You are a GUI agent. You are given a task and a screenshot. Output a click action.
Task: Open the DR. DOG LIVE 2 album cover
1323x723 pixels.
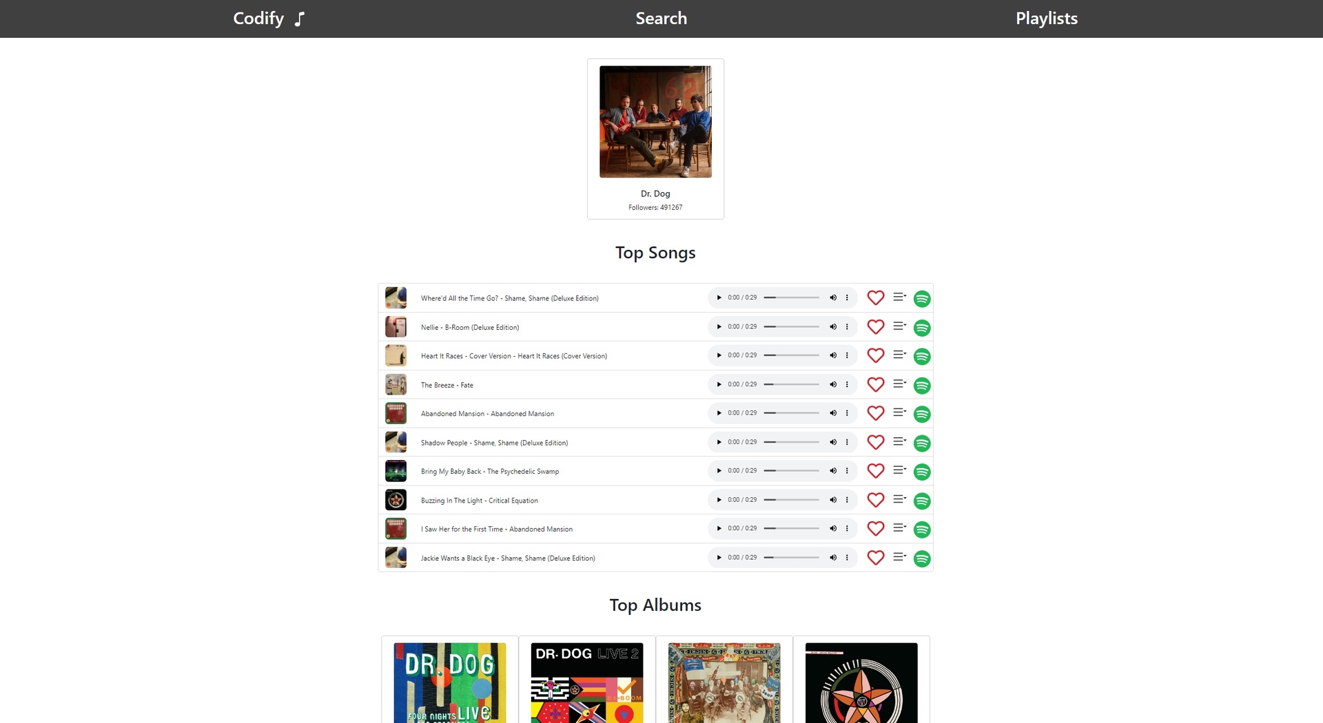point(587,683)
